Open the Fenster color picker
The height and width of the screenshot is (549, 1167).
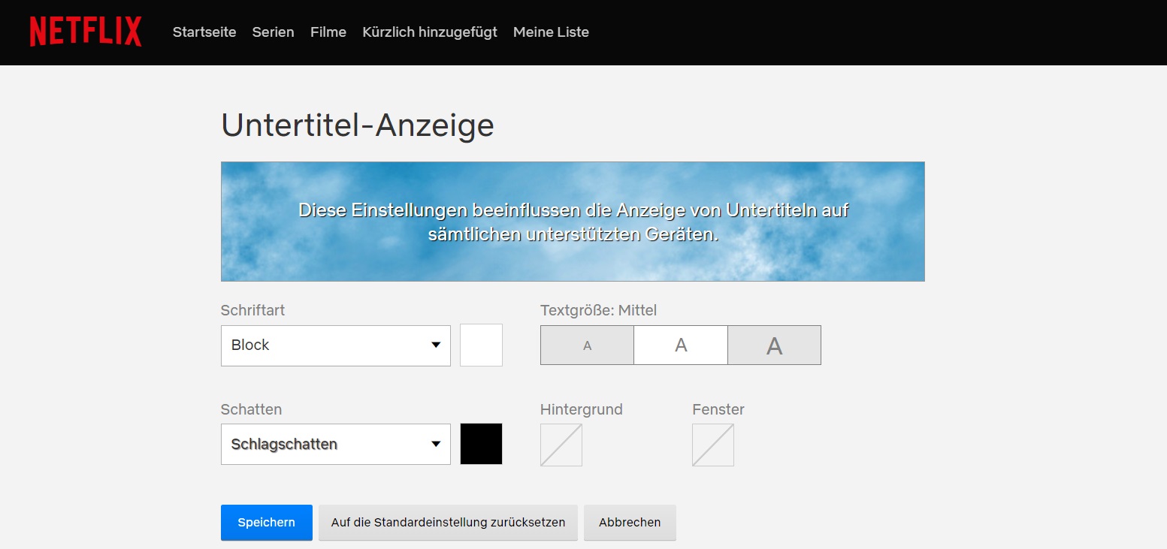point(712,445)
